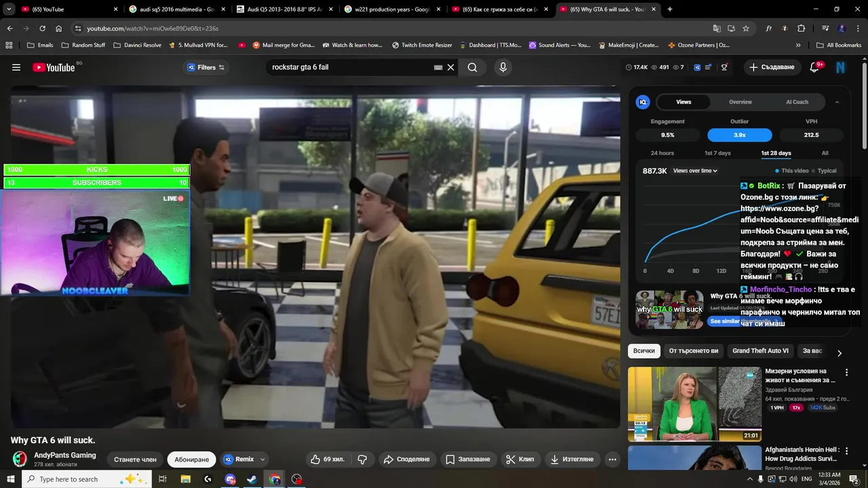Bookmark this page with the star icon
868x488 pixels.
[x=746, y=28]
